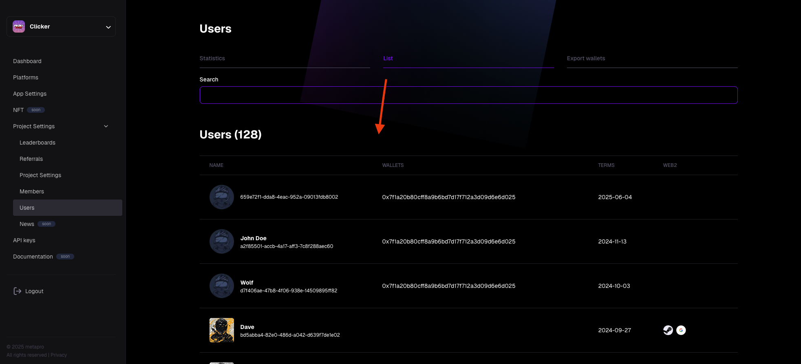
Task: Click the News sidebar entry
Action: [27, 224]
